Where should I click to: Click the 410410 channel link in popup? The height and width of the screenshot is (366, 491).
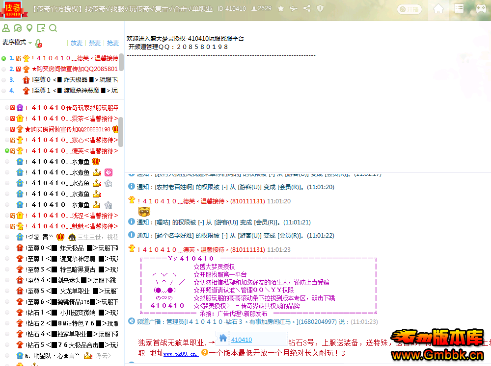point(242,340)
